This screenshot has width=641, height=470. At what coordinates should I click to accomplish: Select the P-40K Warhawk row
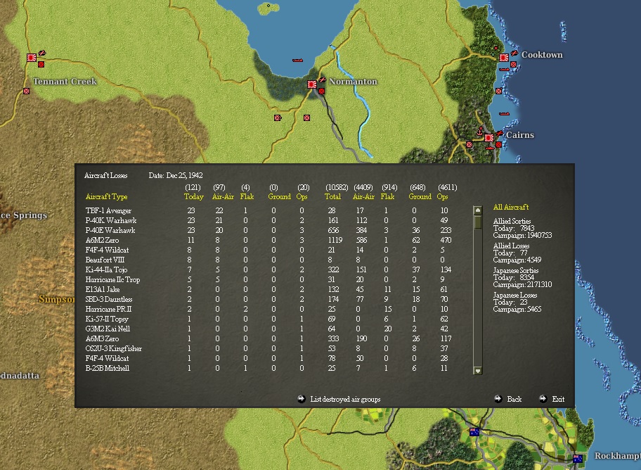pyautogui.click(x=270, y=220)
